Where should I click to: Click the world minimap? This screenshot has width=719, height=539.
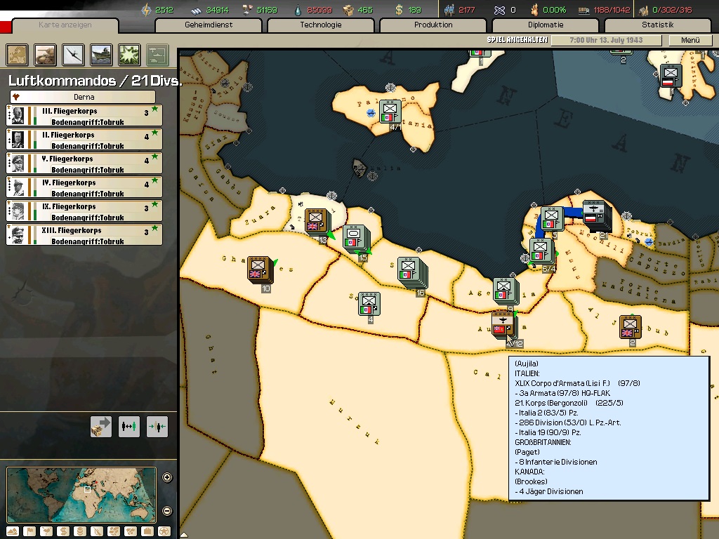[81, 495]
